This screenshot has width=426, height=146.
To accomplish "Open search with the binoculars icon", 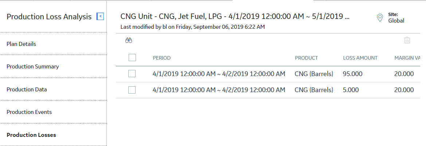I will click(x=129, y=41).
